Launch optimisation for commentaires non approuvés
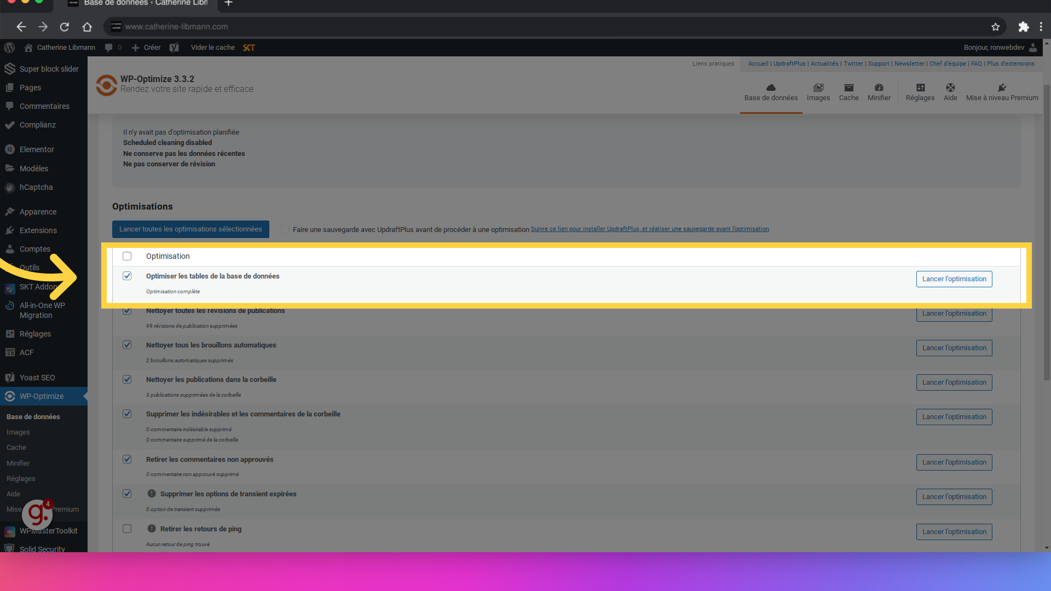 pos(954,462)
